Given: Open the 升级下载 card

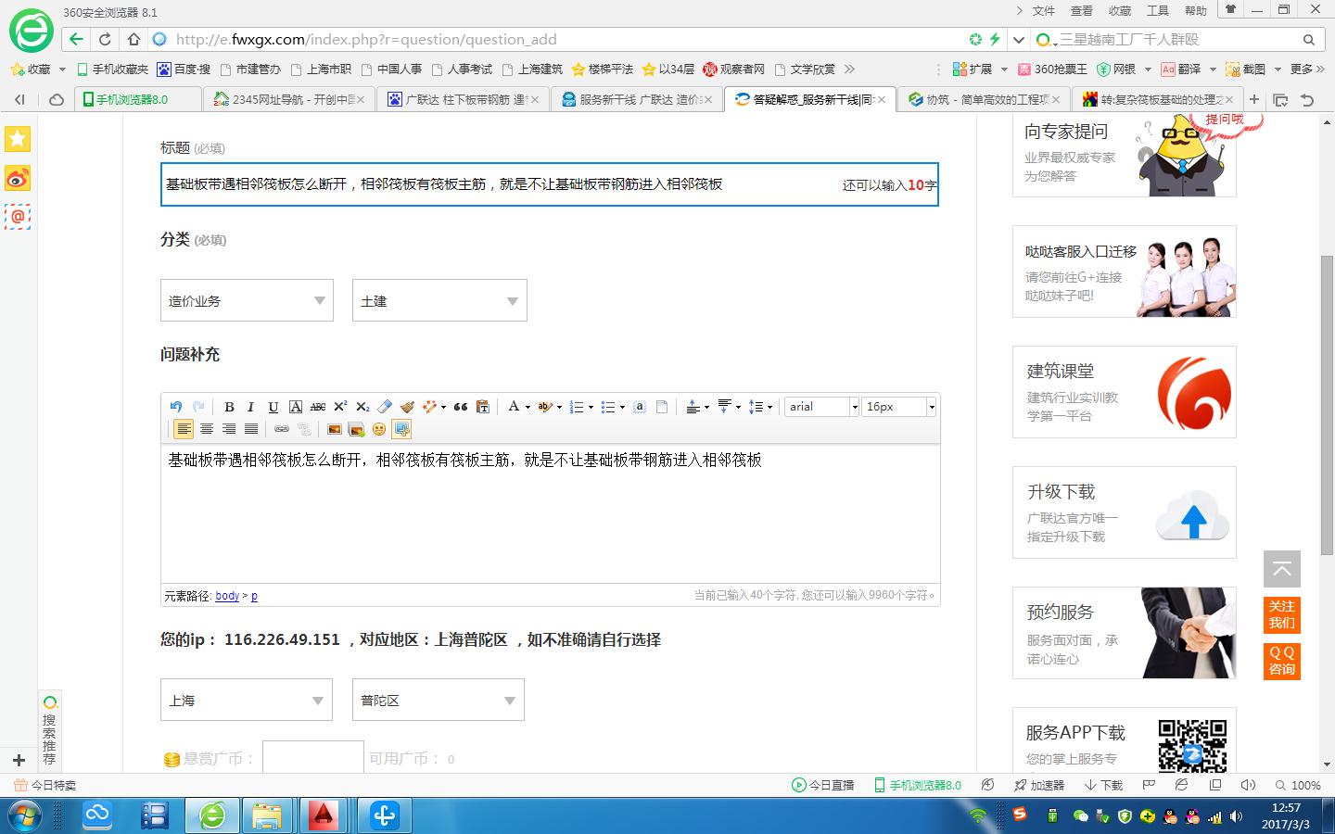Looking at the screenshot, I should 1125,512.
